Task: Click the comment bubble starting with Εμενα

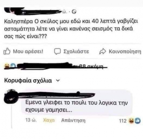Action: [x=77, y=102]
